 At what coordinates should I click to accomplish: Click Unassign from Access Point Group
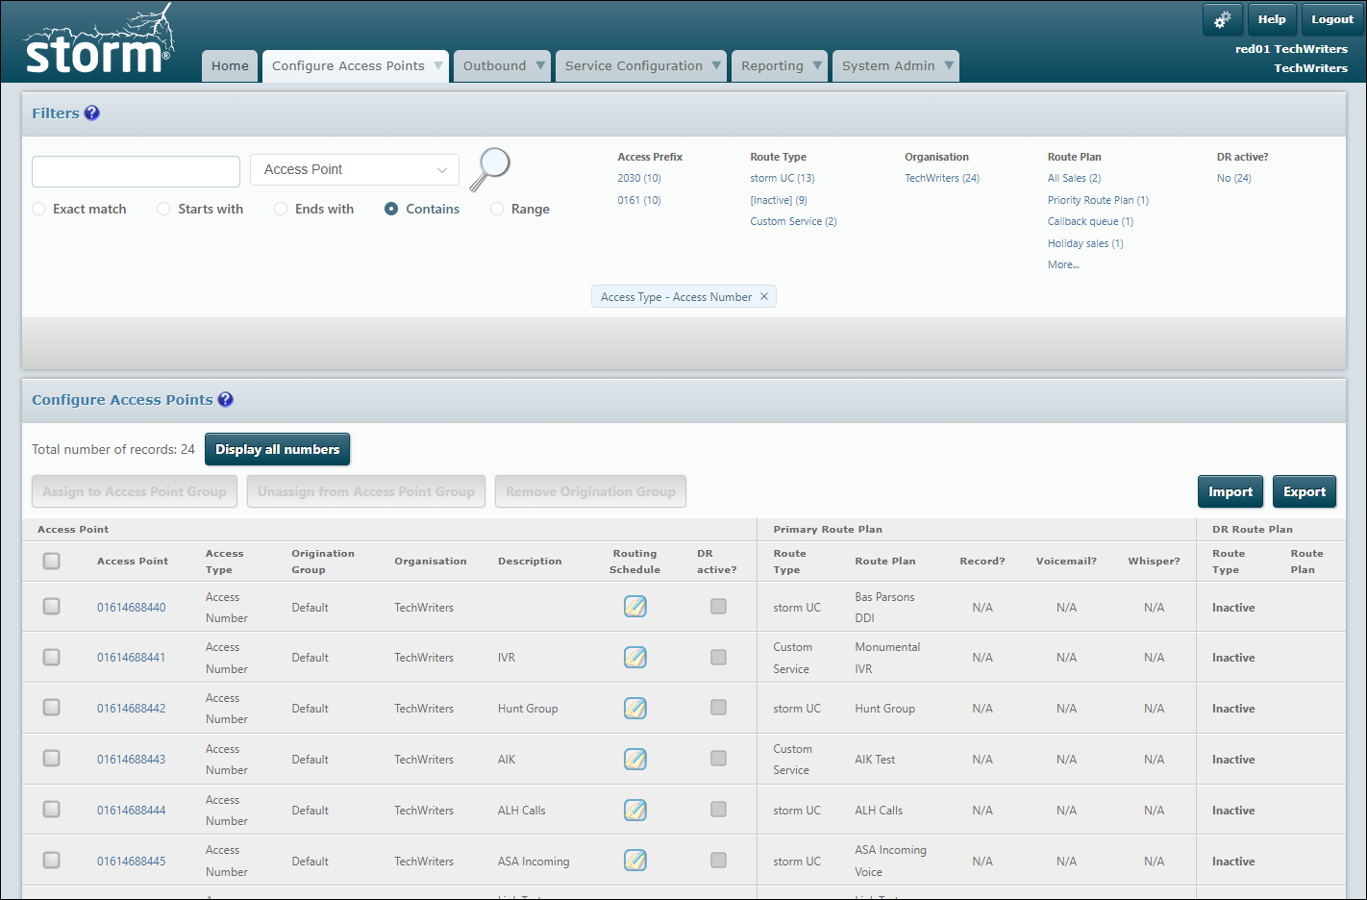tap(366, 491)
